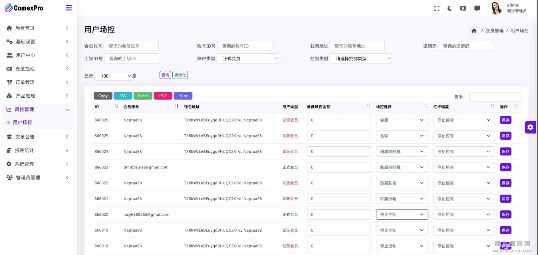Image resolution: width=538 pixels, height=255 pixels.
Task: Sort by 场控选择 column arrows
Action: (x=426, y=106)
